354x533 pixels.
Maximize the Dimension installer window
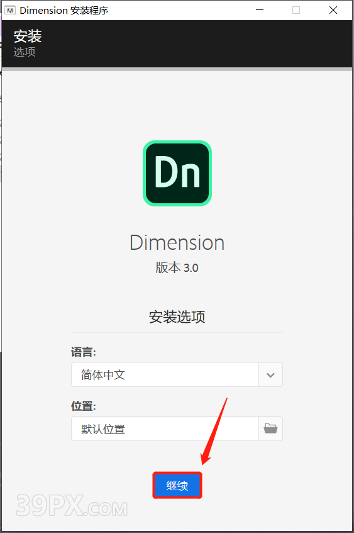click(296, 10)
